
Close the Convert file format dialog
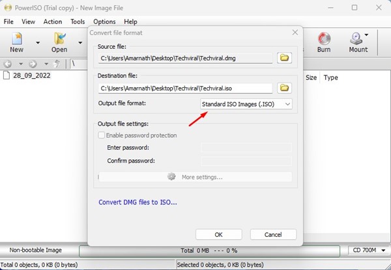(295, 33)
